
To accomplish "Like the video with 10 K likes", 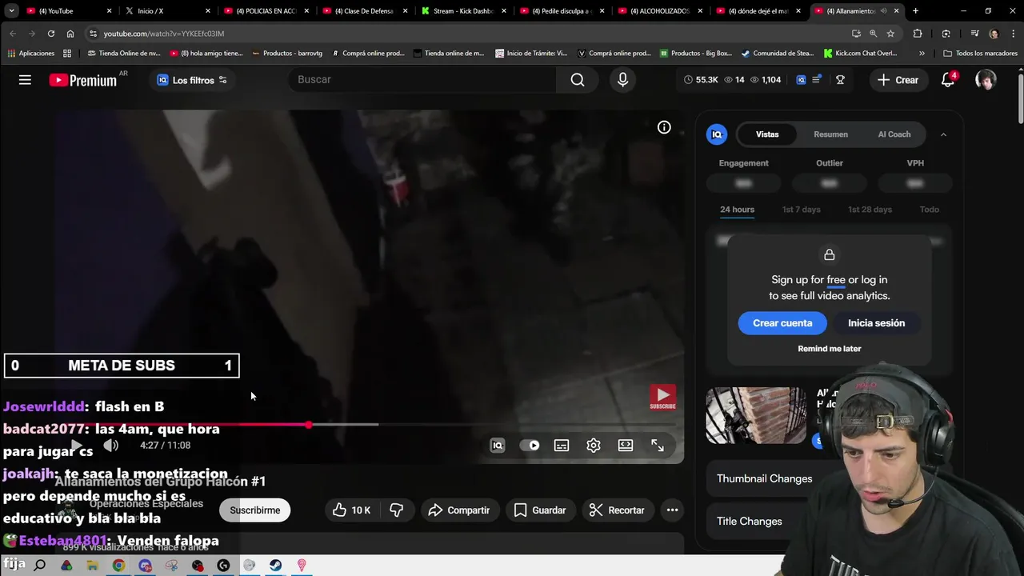I will pos(351,510).
